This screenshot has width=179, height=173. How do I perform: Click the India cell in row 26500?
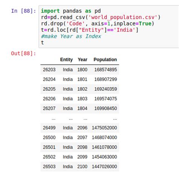[68, 137]
